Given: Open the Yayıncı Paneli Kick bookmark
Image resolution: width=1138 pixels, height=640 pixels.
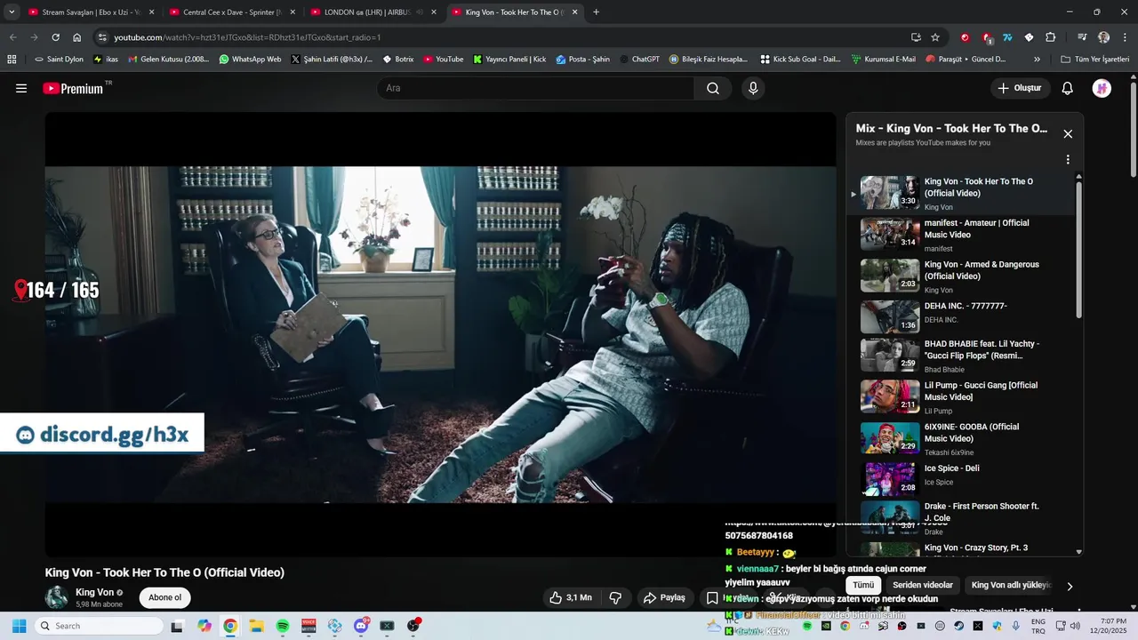Looking at the screenshot, I should pyautogui.click(x=509, y=59).
